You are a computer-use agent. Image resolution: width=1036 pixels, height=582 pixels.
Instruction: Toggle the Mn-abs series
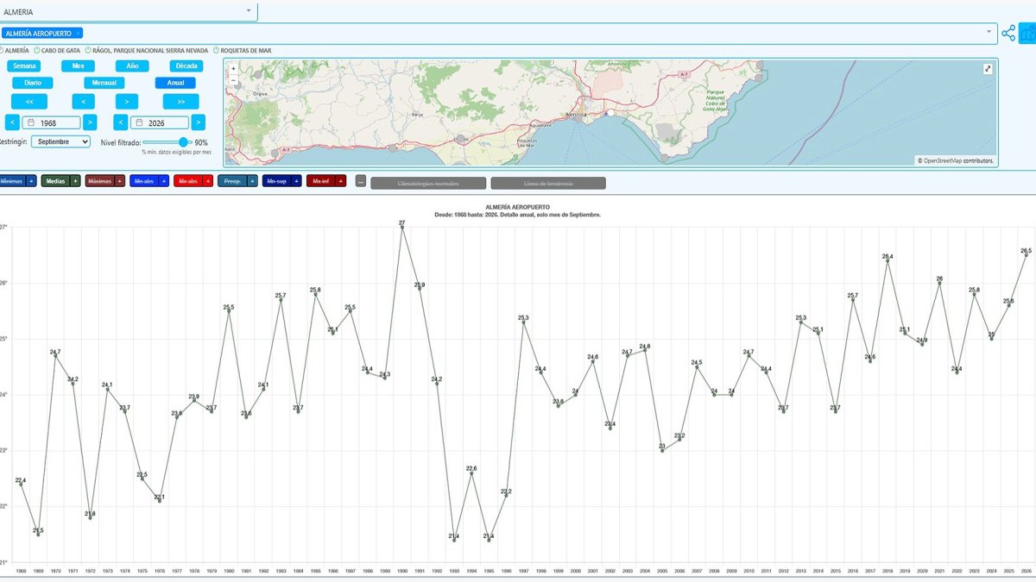pos(144,181)
